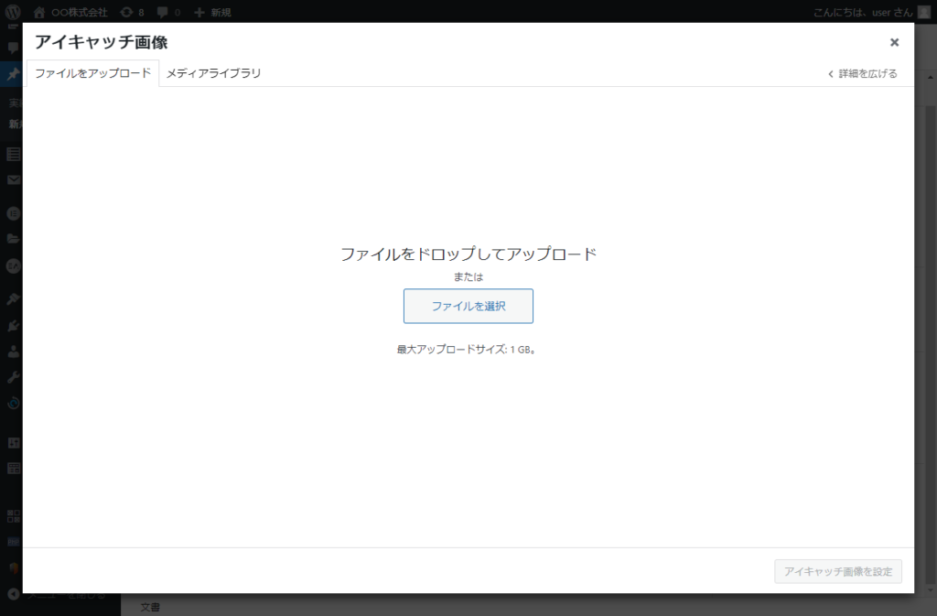Switch to the メディアライブラリ tab

coord(213,73)
